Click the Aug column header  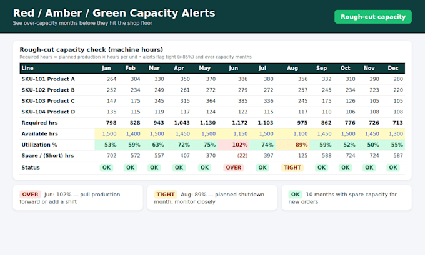(x=292, y=68)
